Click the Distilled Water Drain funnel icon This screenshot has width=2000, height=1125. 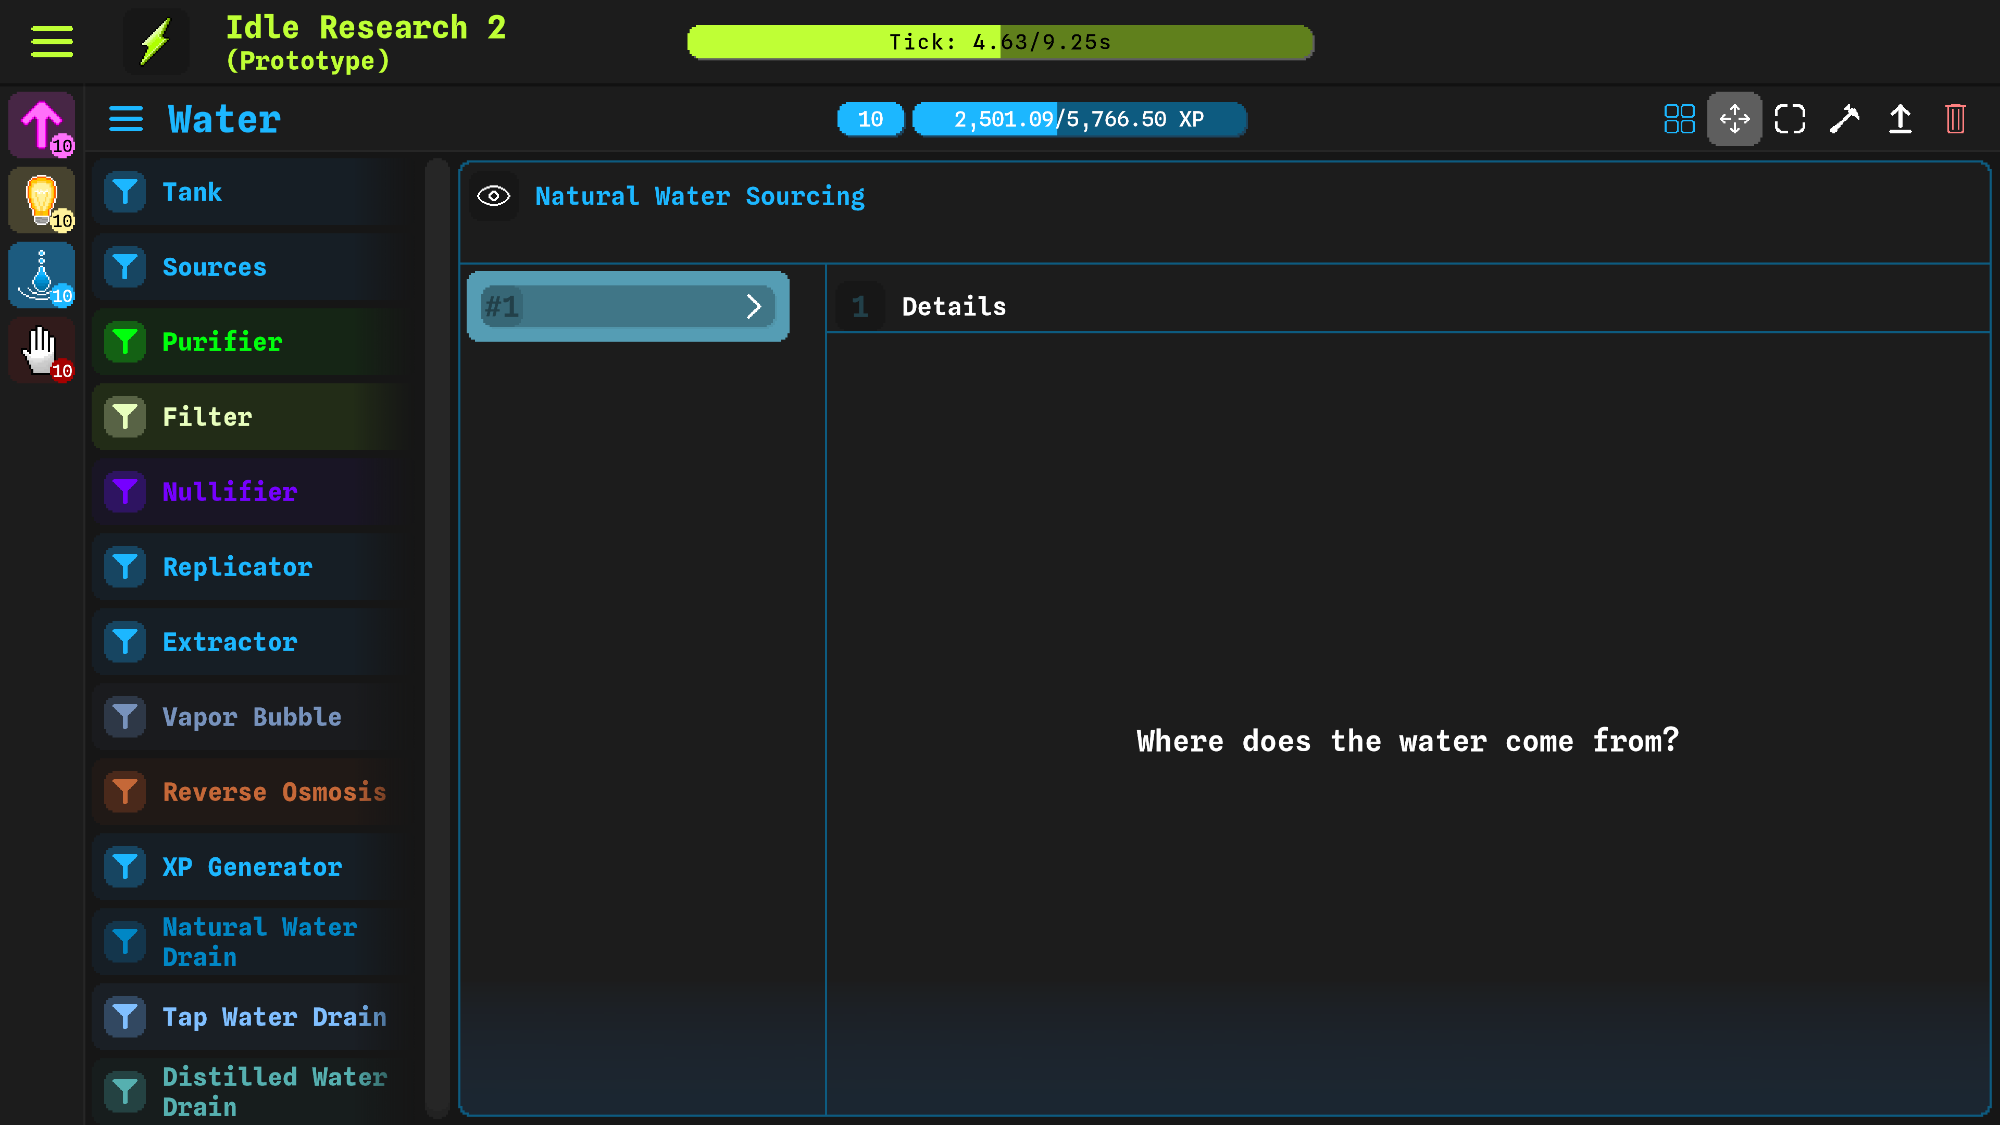(125, 1092)
